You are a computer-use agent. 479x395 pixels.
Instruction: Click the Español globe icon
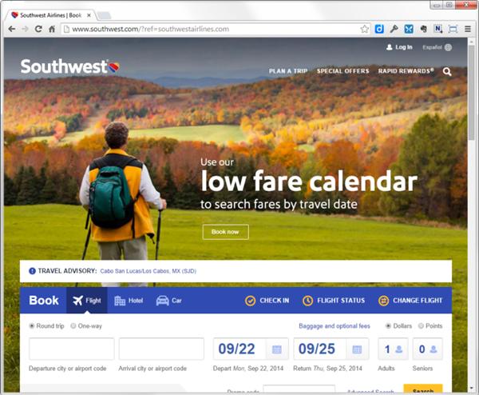point(448,47)
